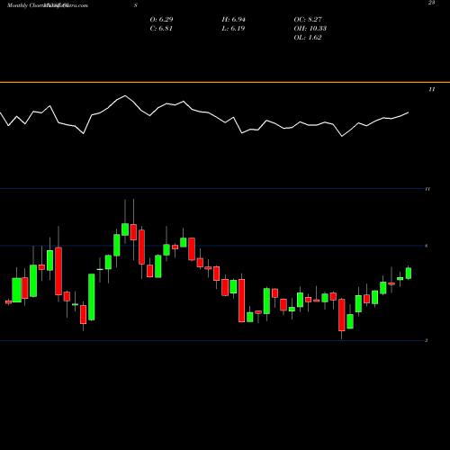Click the price axis label 3
This screenshot has height=450, width=450.
click(x=427, y=340)
